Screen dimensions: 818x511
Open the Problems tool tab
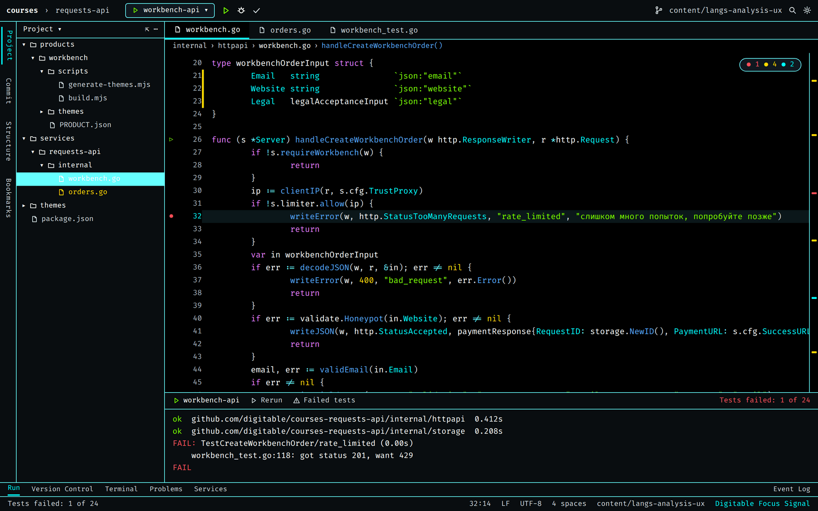click(x=166, y=489)
